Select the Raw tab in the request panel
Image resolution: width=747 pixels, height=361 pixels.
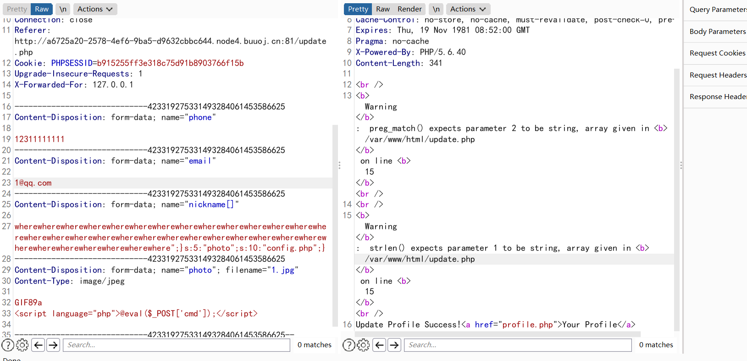[x=42, y=9]
